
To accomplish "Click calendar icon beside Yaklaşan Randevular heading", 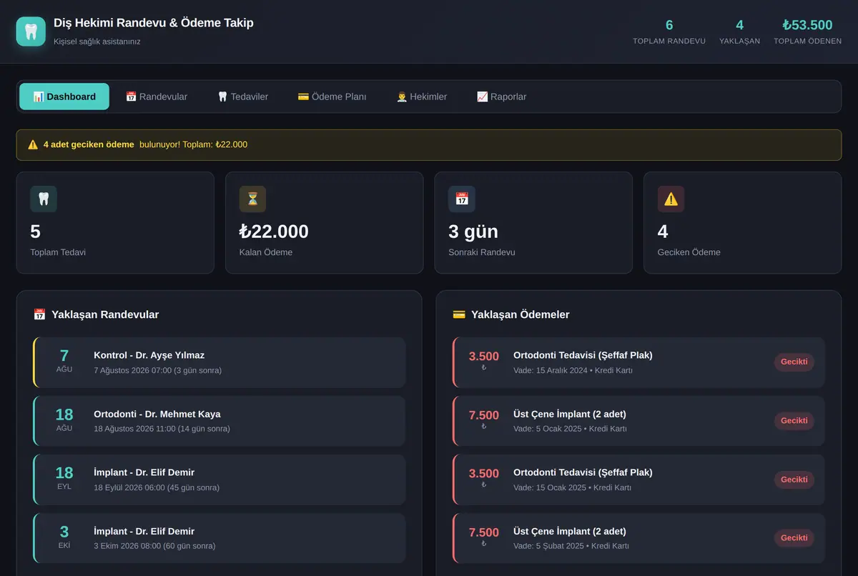I will [x=39, y=314].
